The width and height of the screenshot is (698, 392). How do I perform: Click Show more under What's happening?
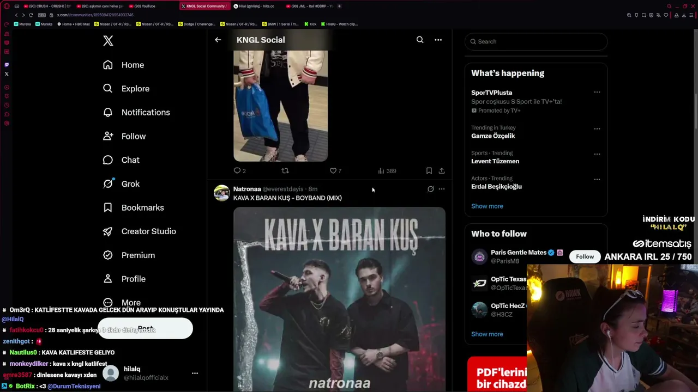pyautogui.click(x=487, y=206)
